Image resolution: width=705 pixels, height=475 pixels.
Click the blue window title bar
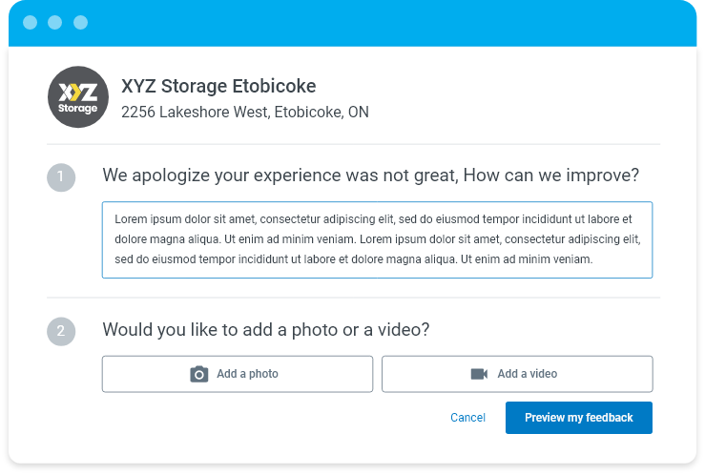point(382,22)
